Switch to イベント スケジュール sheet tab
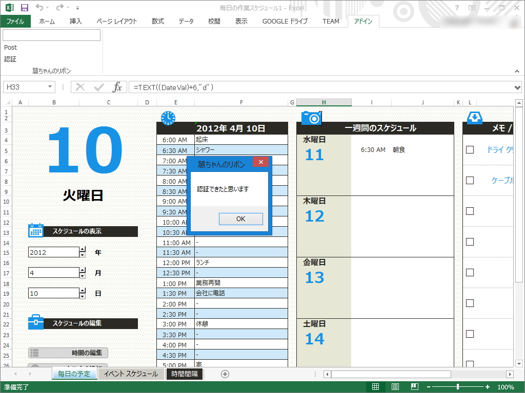Viewport: 525px width, 393px height. [x=131, y=374]
